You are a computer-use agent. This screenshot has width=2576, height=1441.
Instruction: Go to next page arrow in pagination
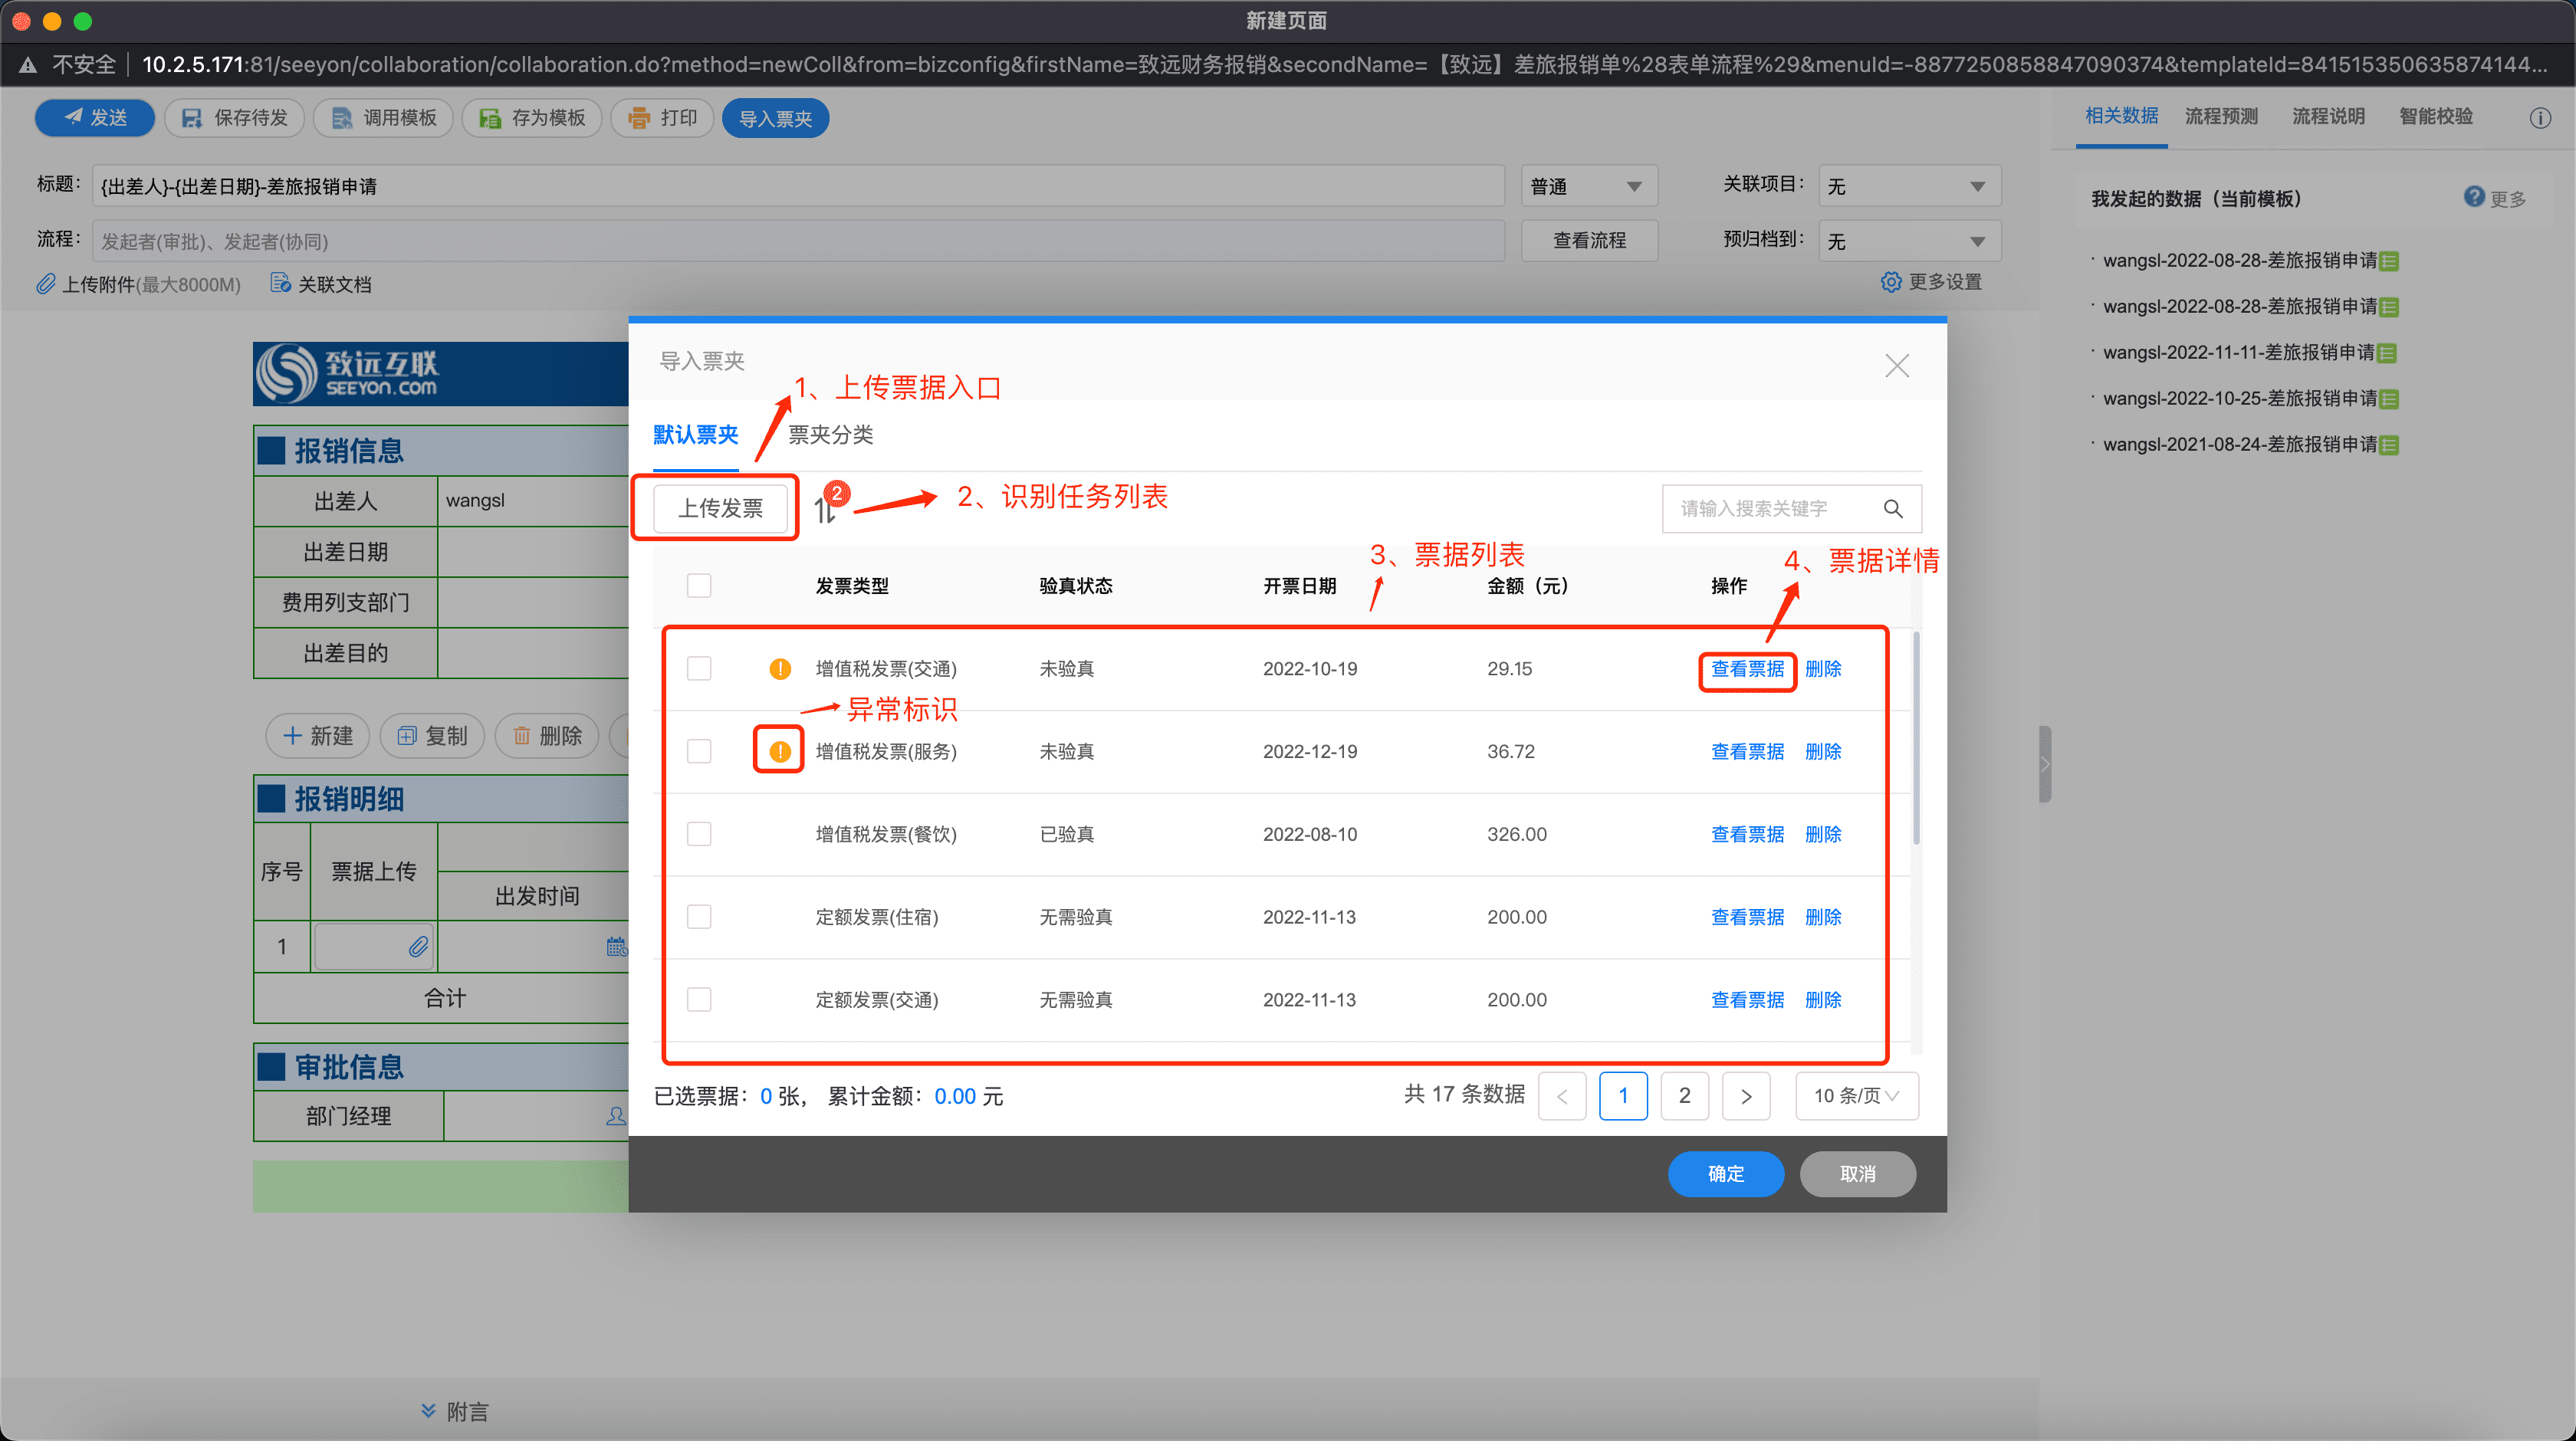(1746, 1096)
